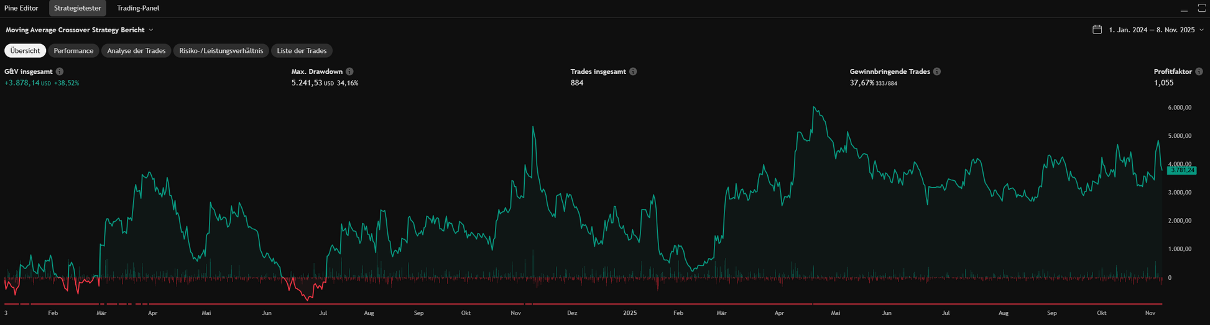Screen dimensions: 1210x325
Task: Open the date range chevron dropdown
Action: point(1201,30)
